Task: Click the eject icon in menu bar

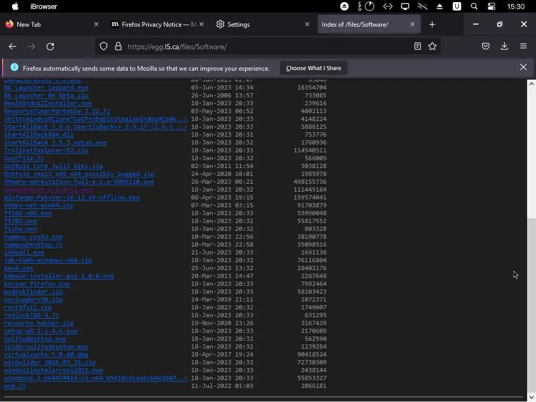Action: point(440,6)
